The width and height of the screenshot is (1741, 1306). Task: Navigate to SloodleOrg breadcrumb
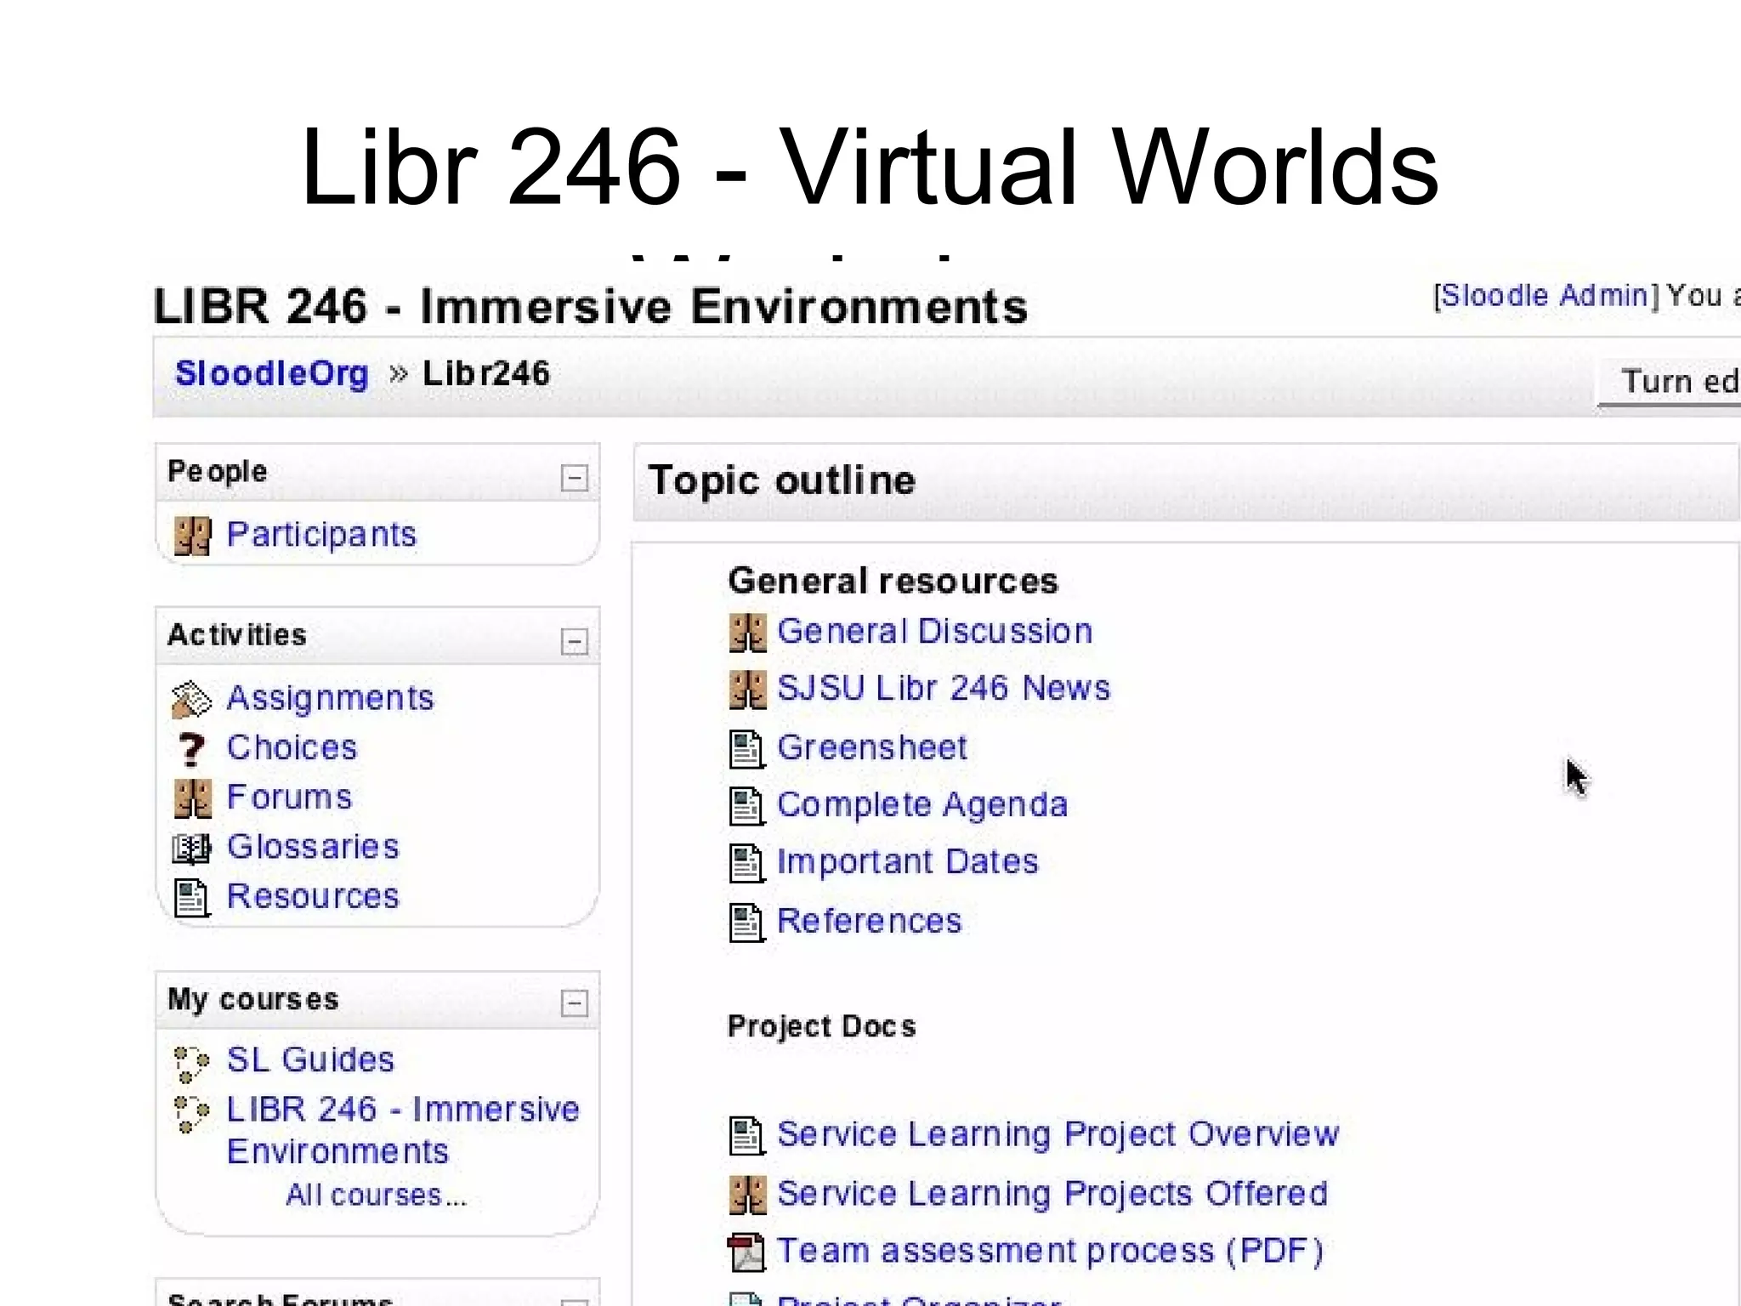[272, 373]
